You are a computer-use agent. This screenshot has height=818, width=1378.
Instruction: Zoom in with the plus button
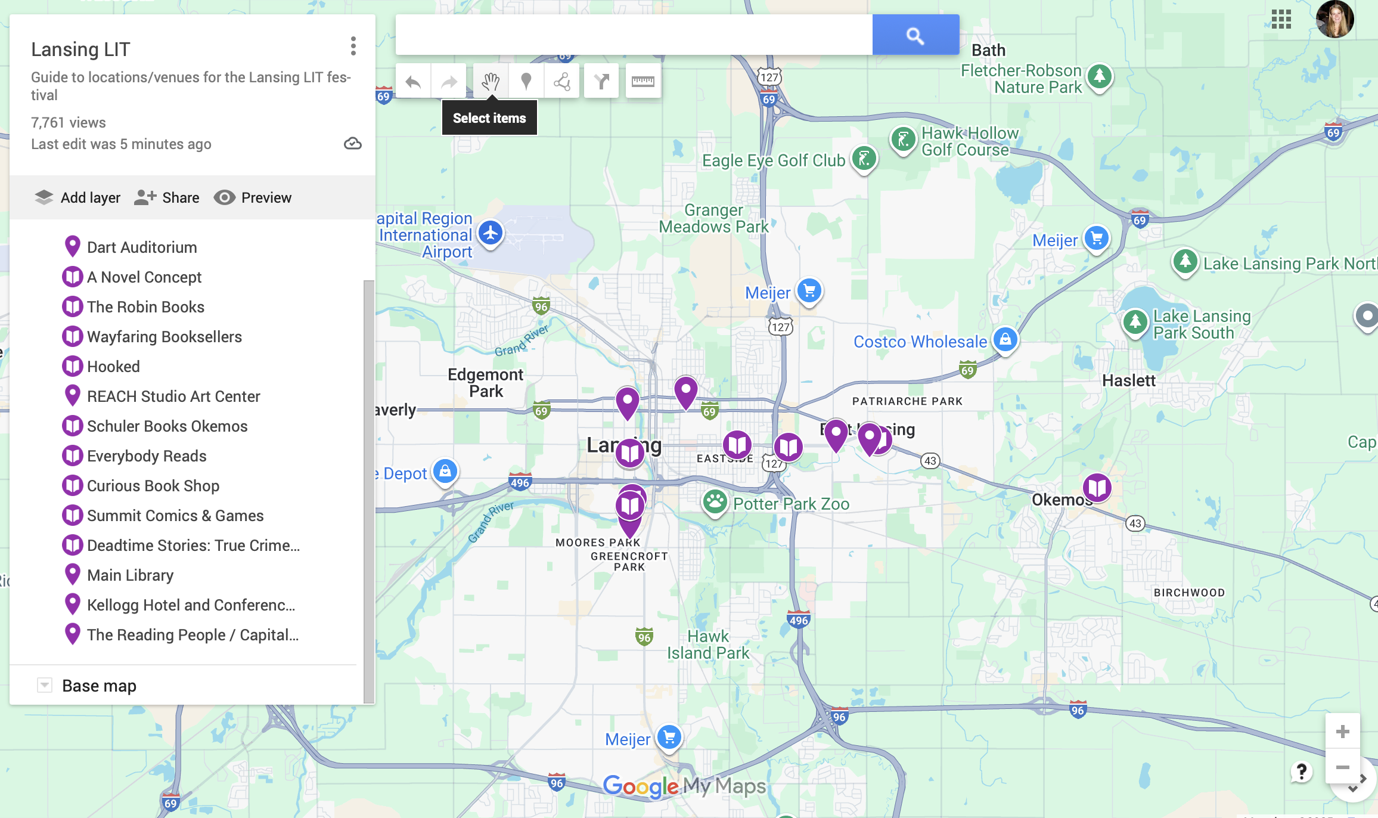click(1342, 732)
